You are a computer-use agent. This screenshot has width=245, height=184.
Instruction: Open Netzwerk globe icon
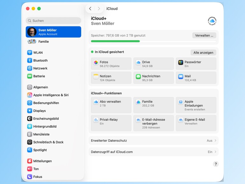click(30, 68)
